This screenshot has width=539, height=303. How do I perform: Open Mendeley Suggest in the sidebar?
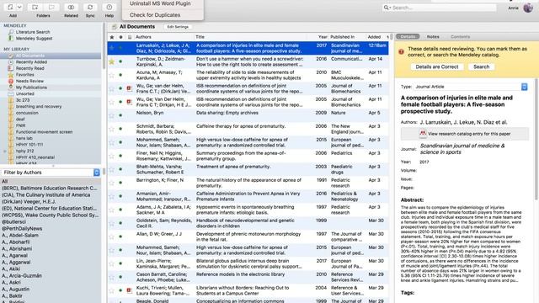(34, 39)
